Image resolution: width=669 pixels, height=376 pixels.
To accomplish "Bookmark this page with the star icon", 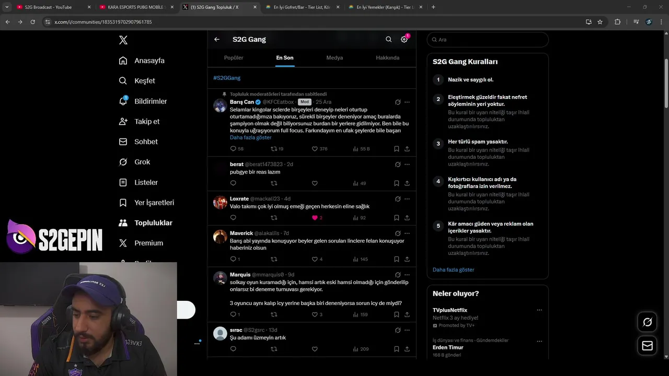I will coord(600,22).
